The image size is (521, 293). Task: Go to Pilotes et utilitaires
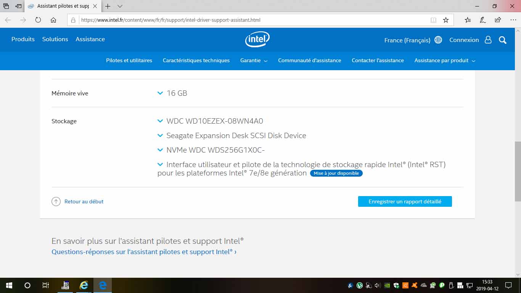click(x=129, y=61)
